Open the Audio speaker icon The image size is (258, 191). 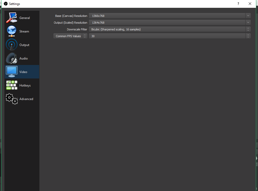click(x=11, y=58)
